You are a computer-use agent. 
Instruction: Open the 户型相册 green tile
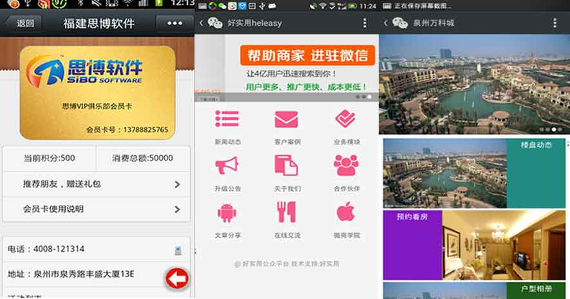click(537, 291)
